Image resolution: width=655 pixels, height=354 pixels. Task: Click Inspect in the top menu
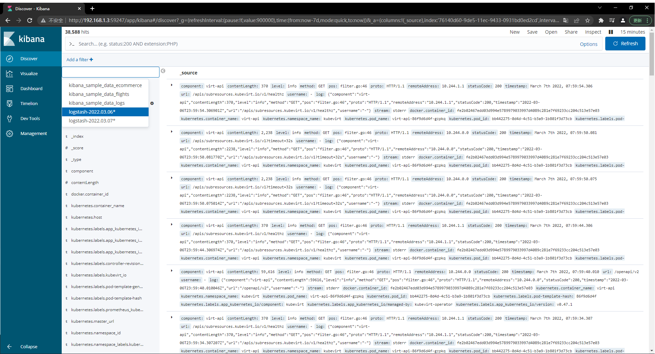point(593,32)
